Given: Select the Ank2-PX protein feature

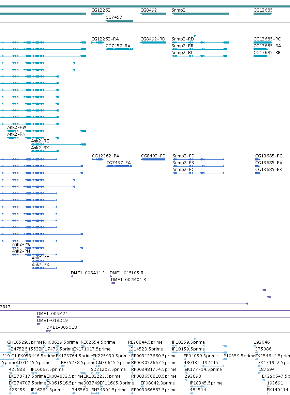Looking at the screenshot, I should [x=41, y=265].
